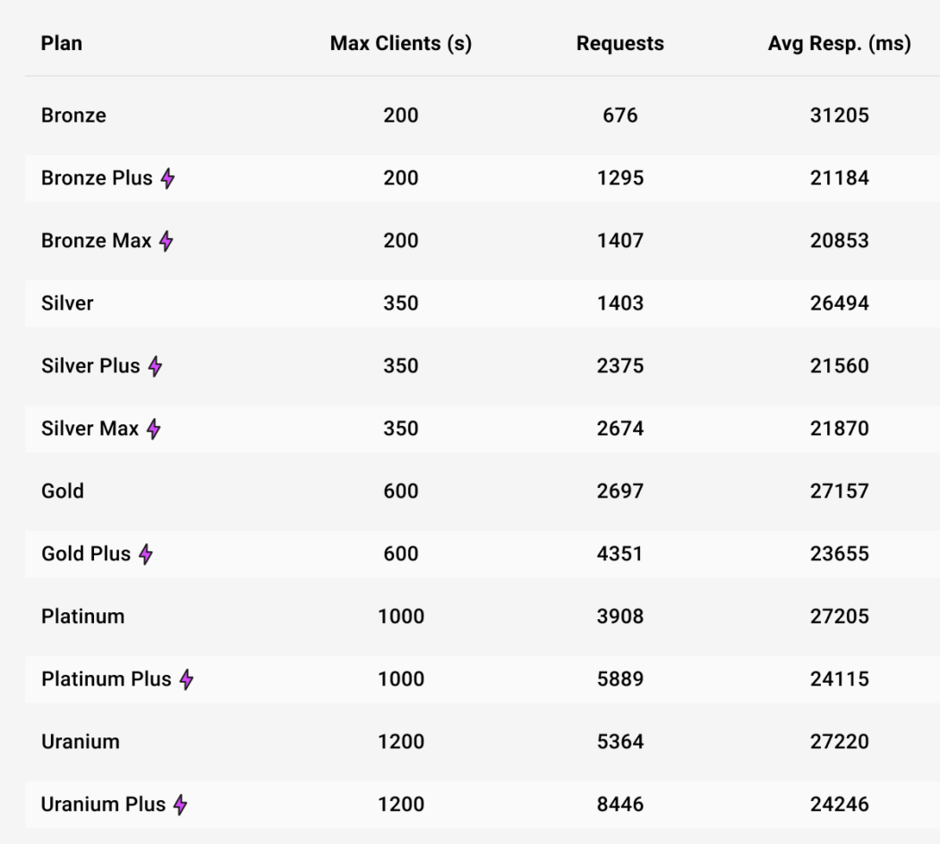The width and height of the screenshot is (940, 844).
Task: Select the Platinum plan name
Action: [x=82, y=617]
